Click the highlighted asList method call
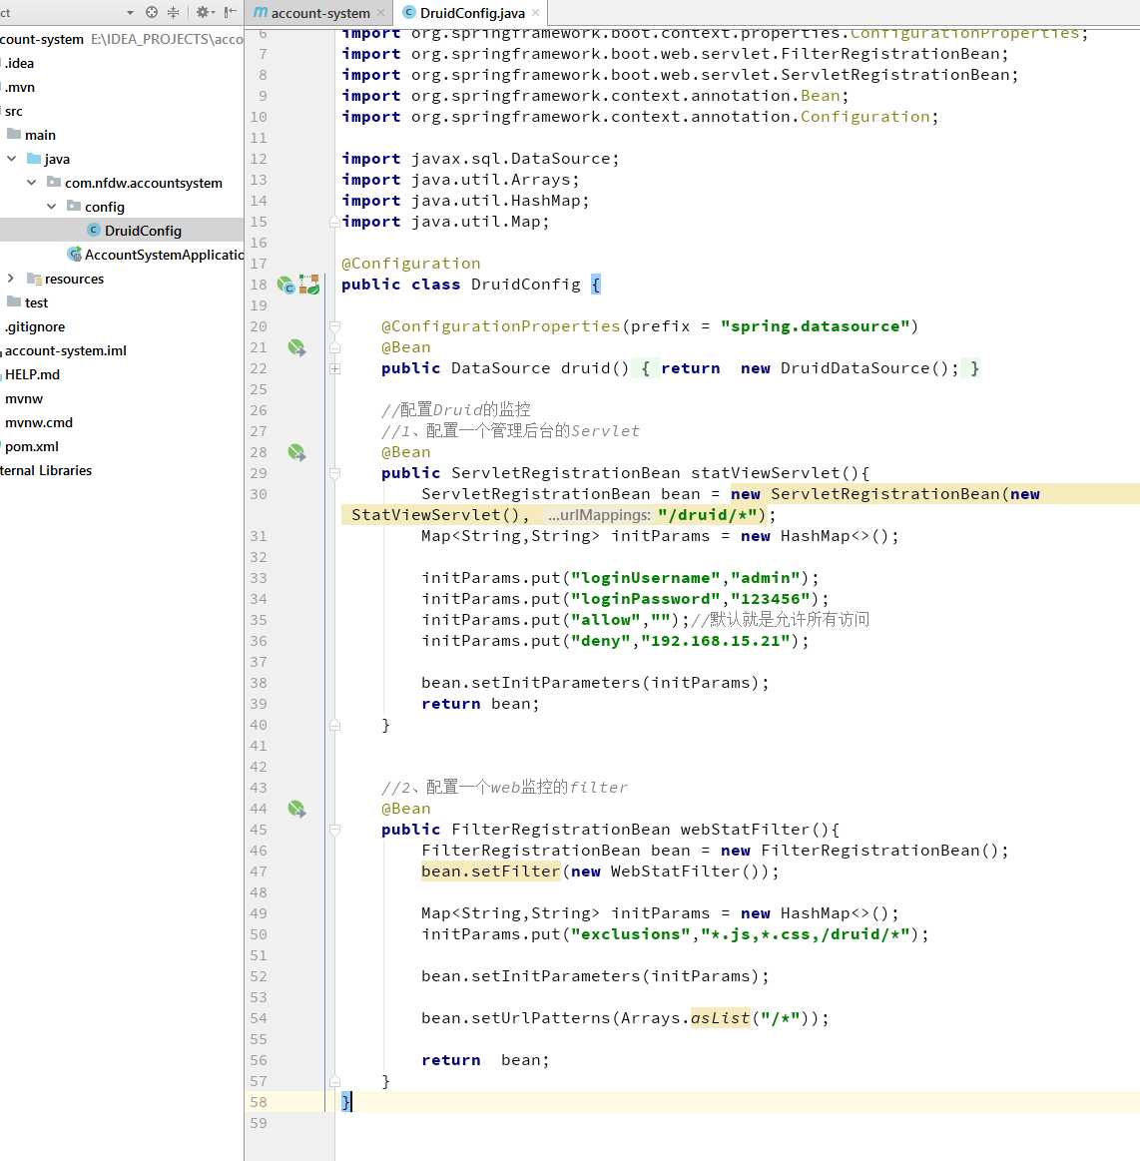Screen dimensions: 1140x1161 click(x=721, y=1019)
